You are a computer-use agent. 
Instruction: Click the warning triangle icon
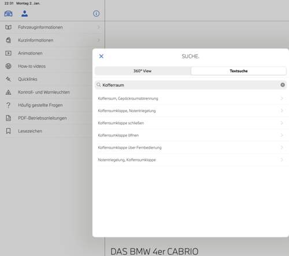click(x=8, y=92)
